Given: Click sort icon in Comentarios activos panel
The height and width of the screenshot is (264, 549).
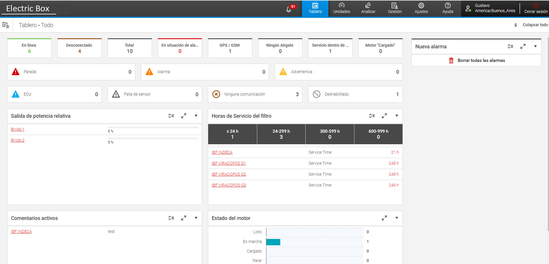Looking at the screenshot, I should [171, 218].
